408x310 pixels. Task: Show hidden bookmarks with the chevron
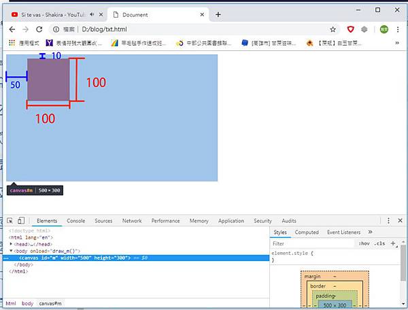pyautogui.click(x=397, y=43)
